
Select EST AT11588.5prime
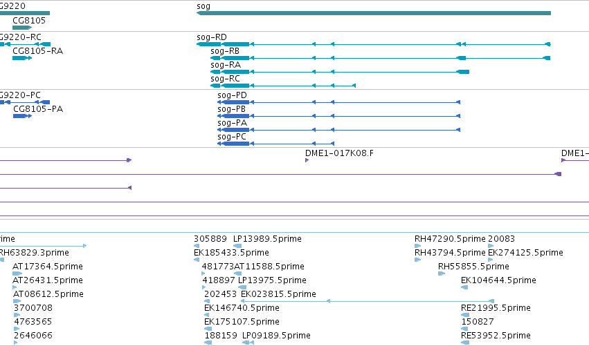click(238, 273)
